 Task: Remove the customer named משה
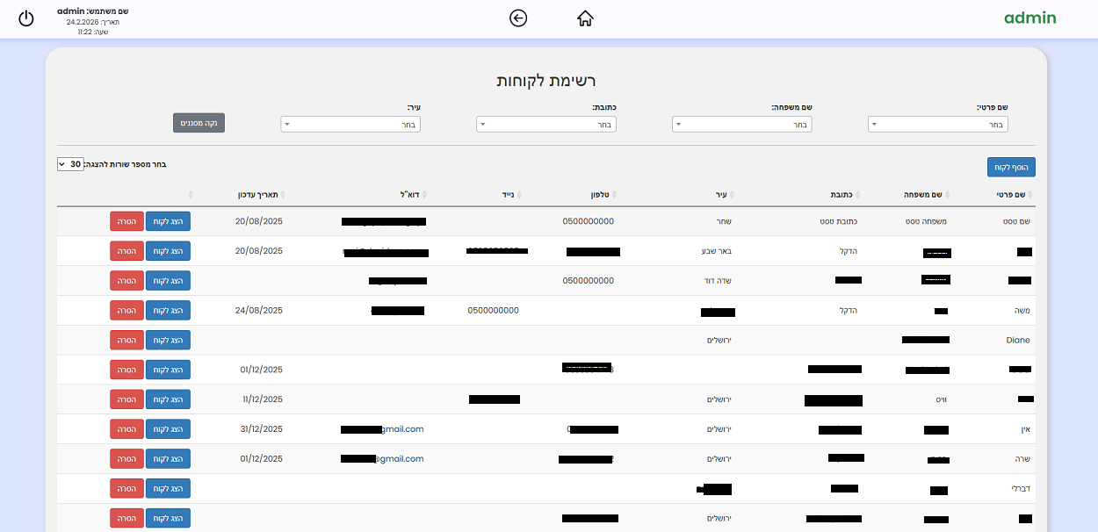click(126, 311)
